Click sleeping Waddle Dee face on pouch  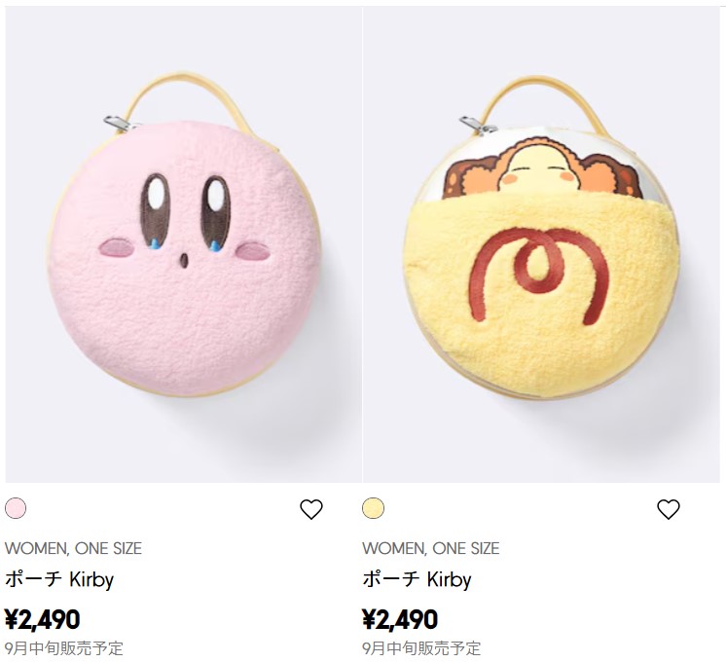(538, 172)
